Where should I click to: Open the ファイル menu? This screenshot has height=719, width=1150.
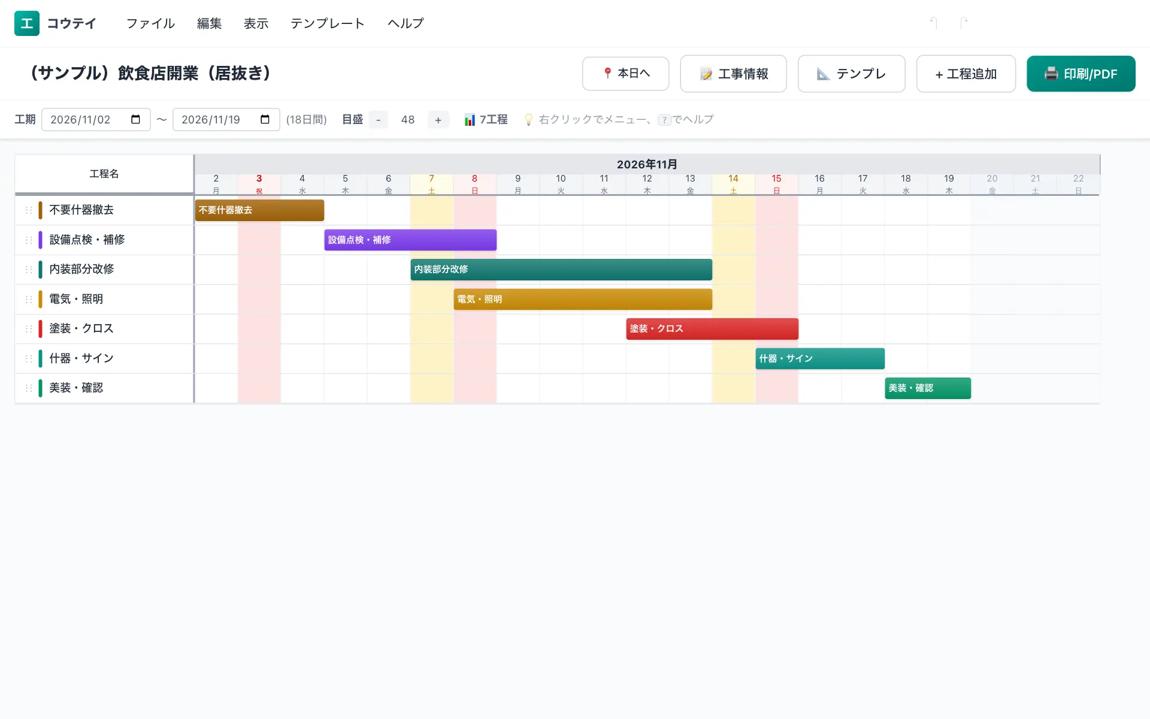coord(150,23)
